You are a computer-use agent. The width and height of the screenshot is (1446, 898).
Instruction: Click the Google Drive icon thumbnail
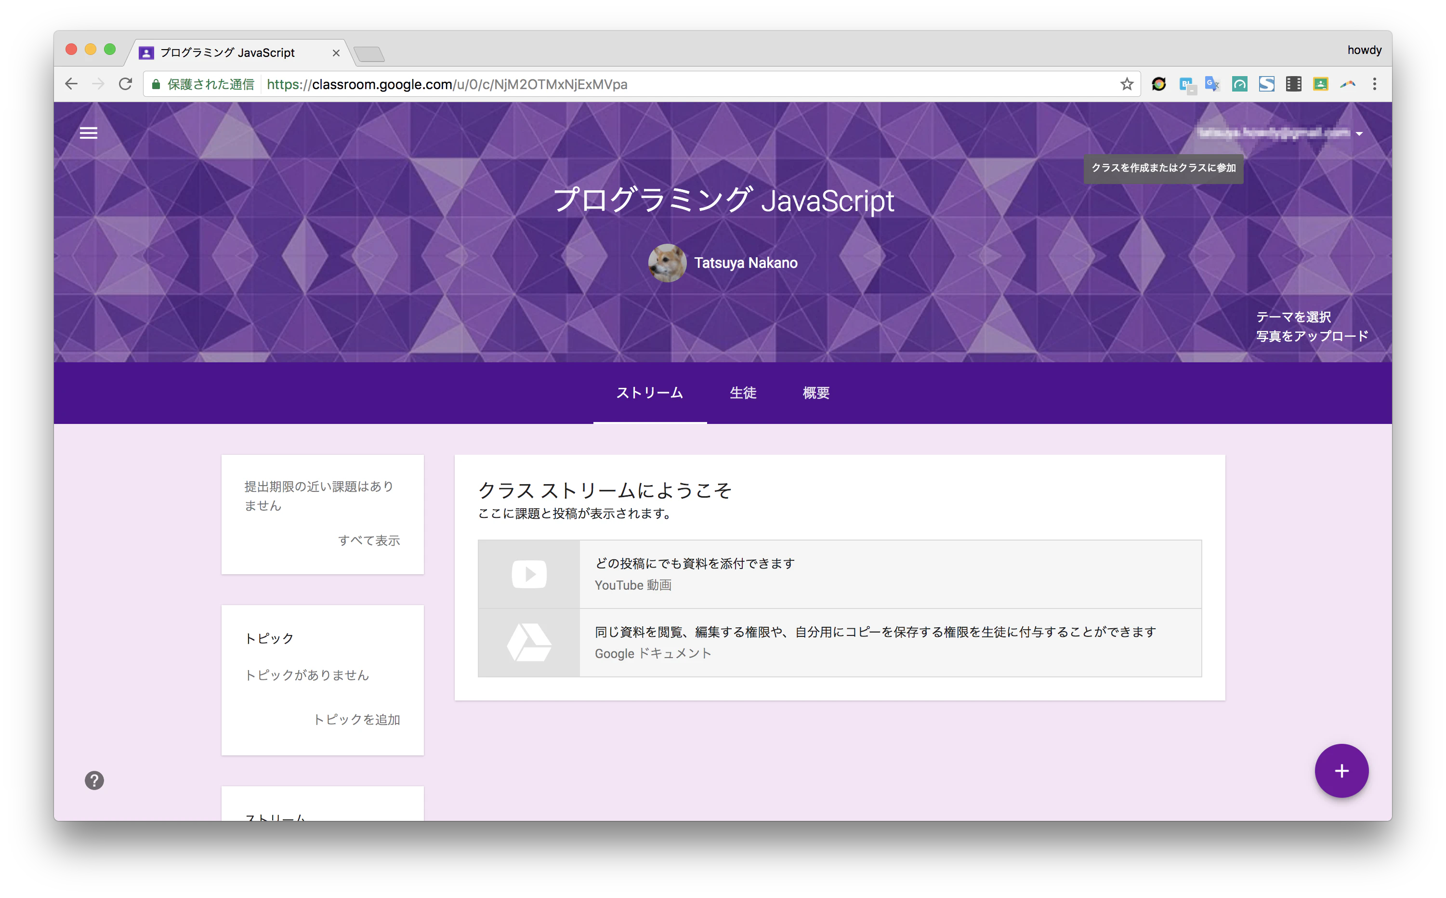[x=528, y=642]
